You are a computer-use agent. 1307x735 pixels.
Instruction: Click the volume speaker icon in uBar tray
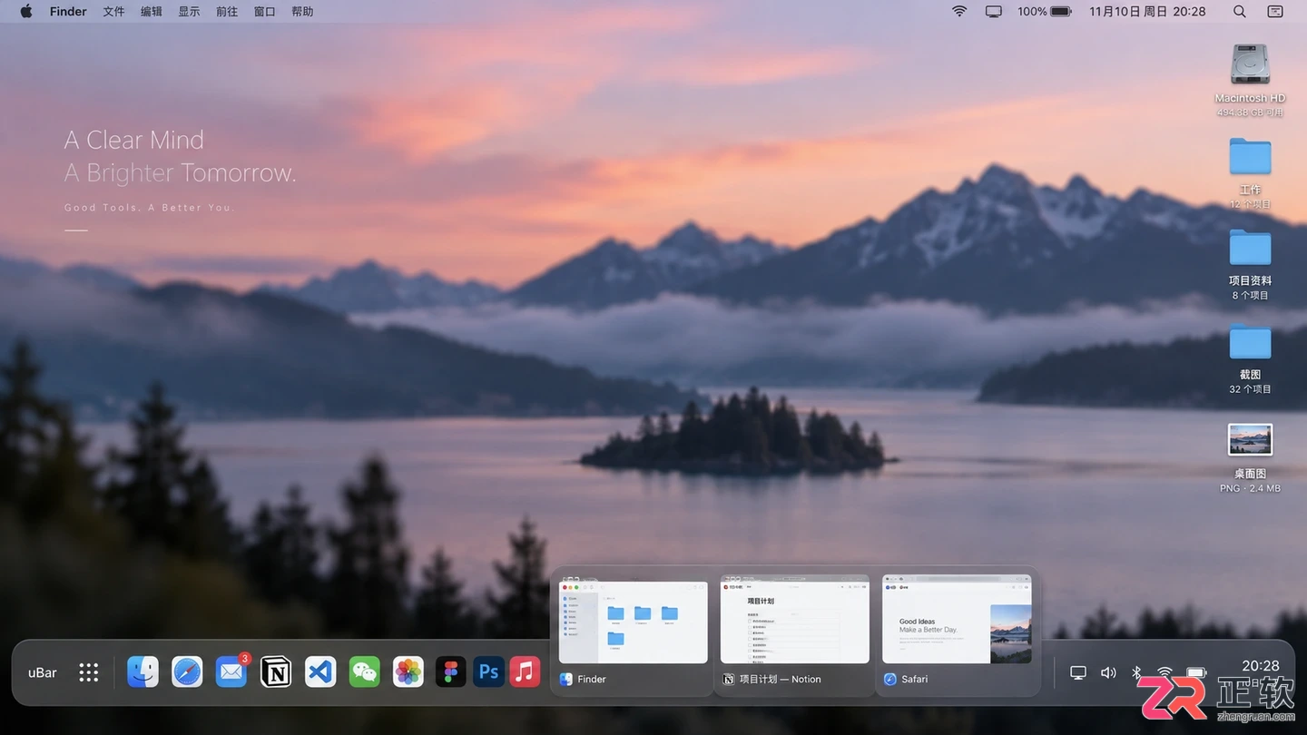1108,672
